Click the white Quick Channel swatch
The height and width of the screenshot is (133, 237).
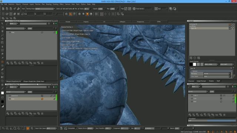pyautogui.click(x=194, y=64)
